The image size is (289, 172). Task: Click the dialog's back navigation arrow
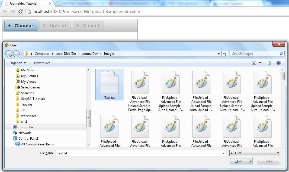point(9,54)
